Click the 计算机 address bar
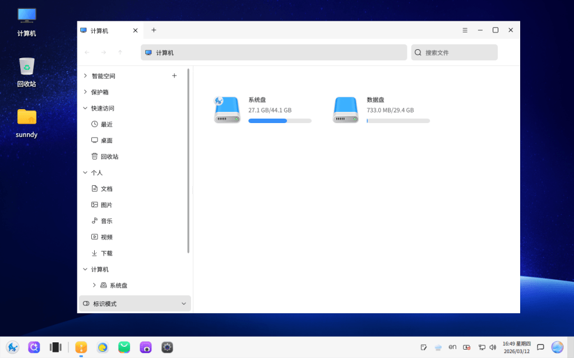The height and width of the screenshot is (358, 574). coord(274,53)
